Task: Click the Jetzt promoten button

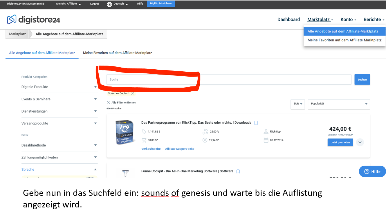Action: tap(340, 142)
